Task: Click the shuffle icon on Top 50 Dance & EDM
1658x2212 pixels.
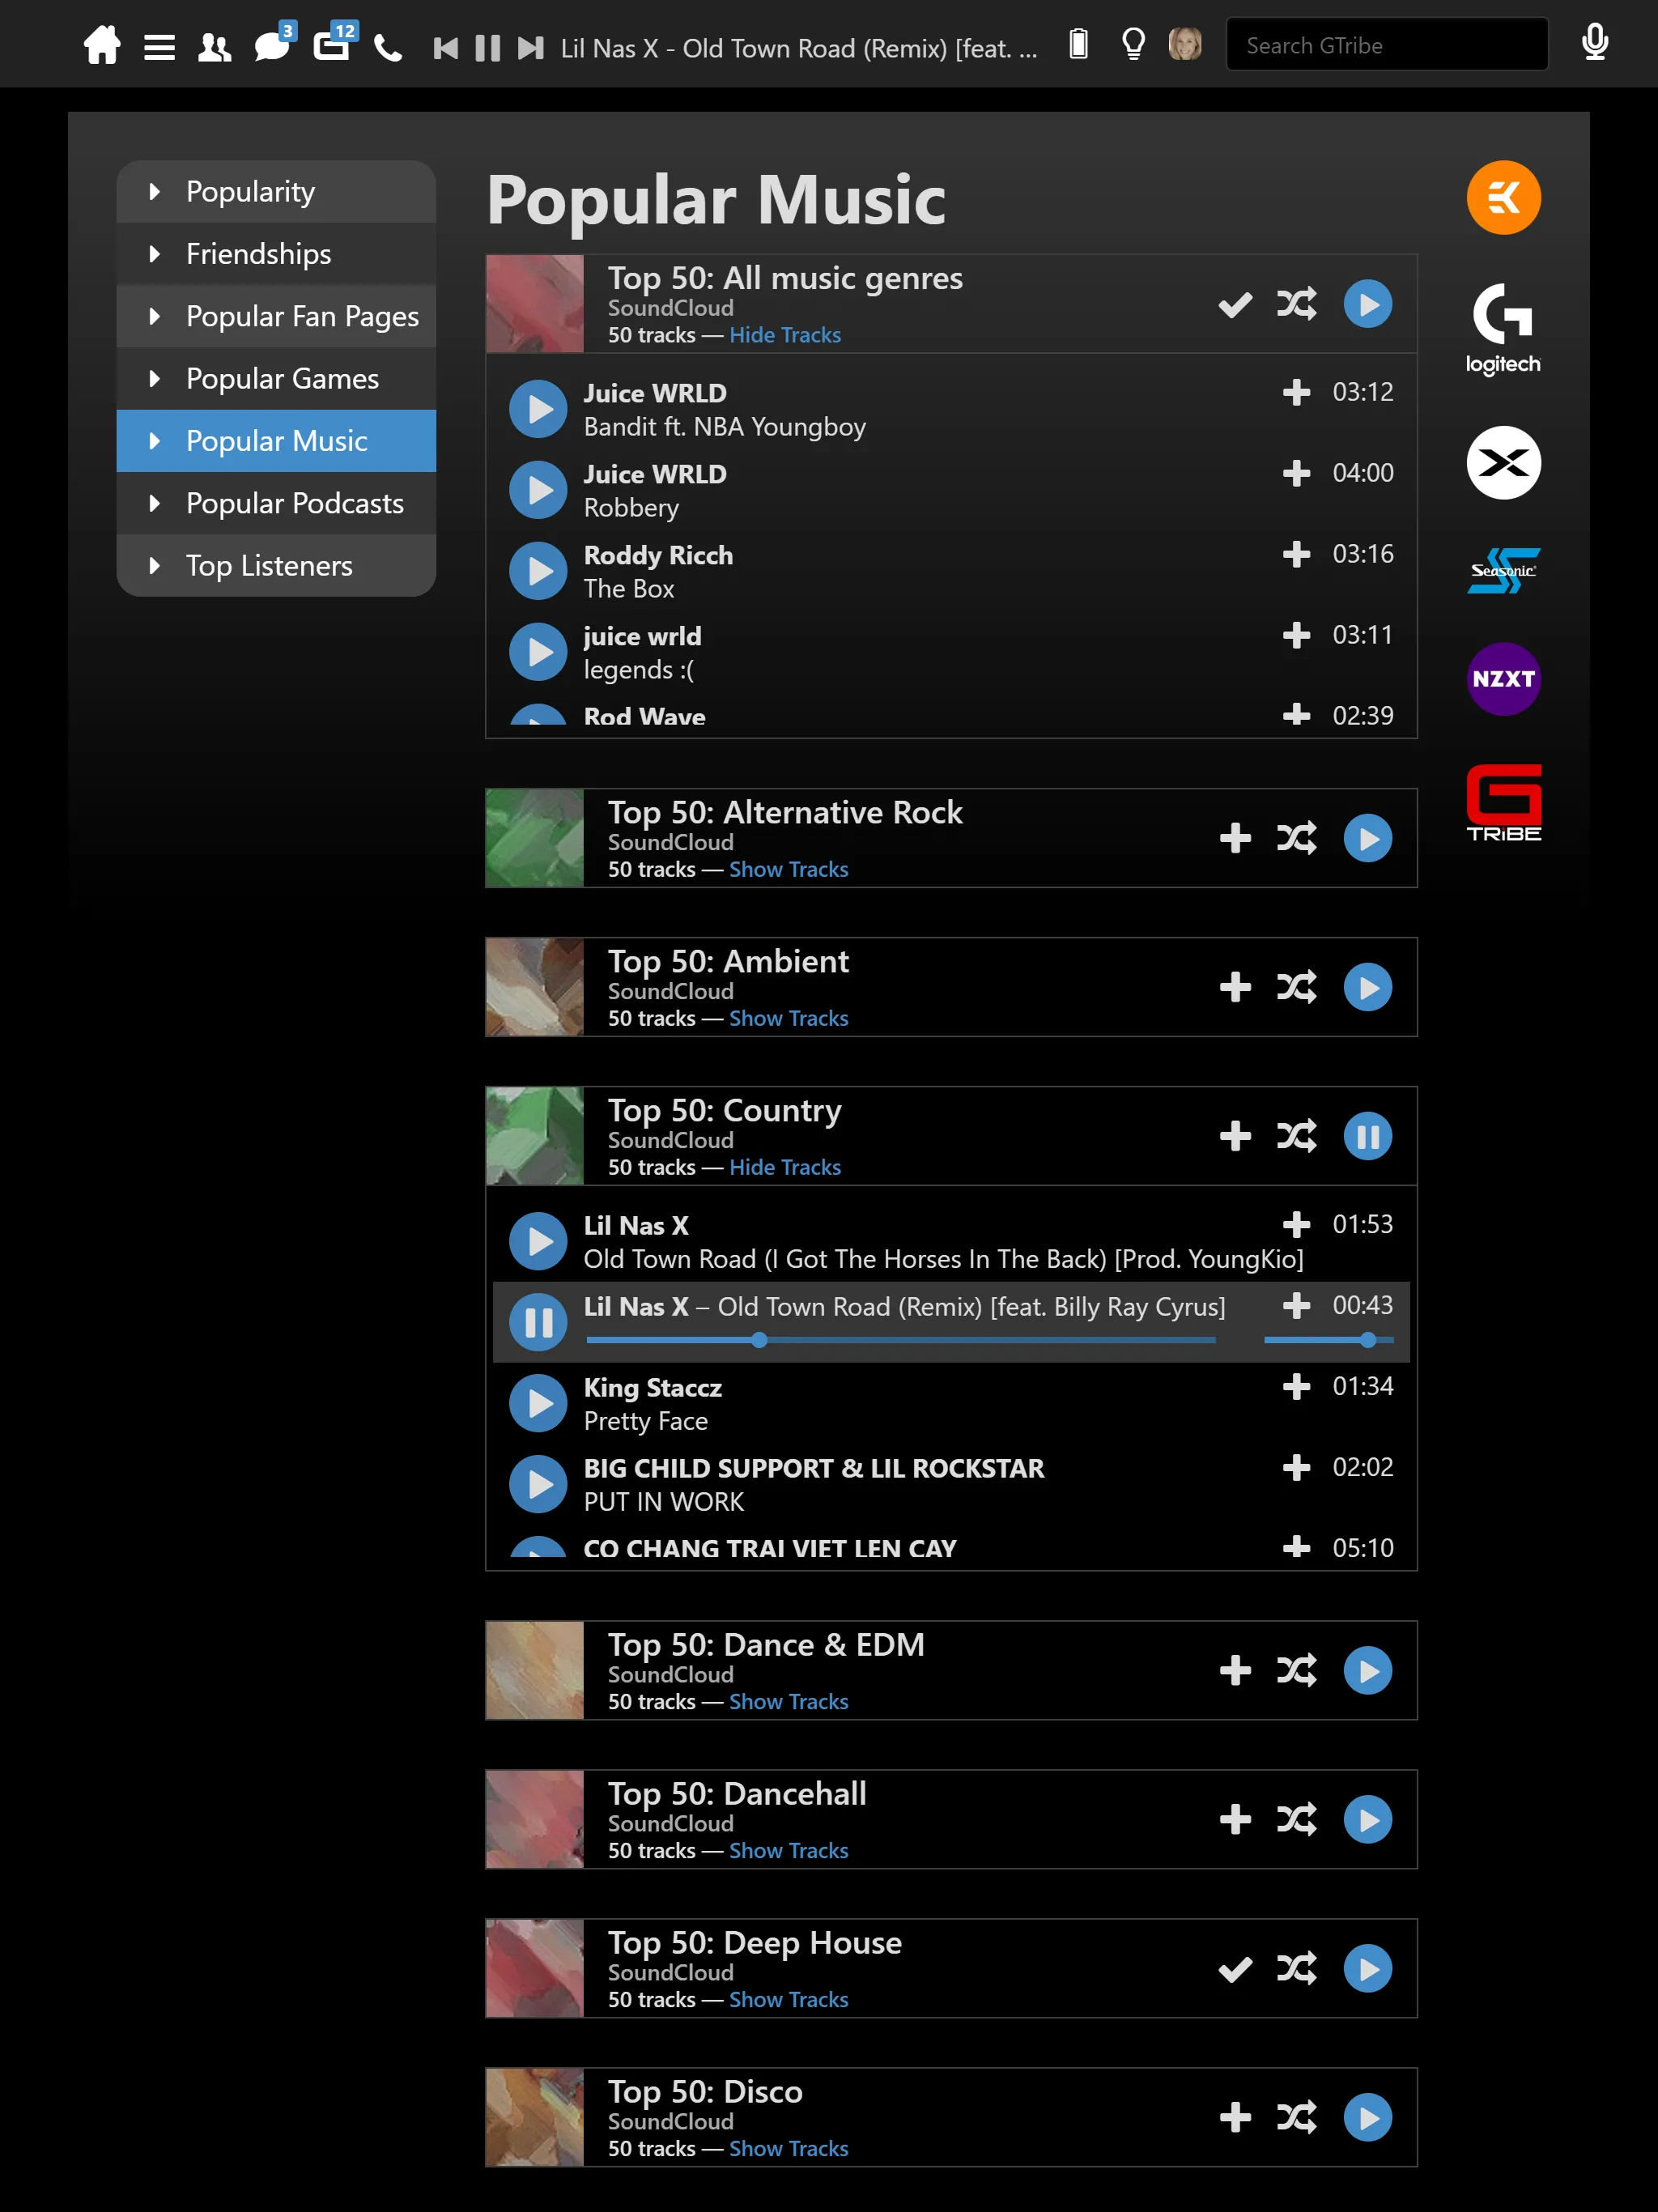Action: click(x=1298, y=1669)
